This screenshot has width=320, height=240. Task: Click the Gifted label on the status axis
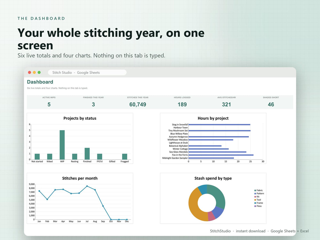[x=112, y=162]
